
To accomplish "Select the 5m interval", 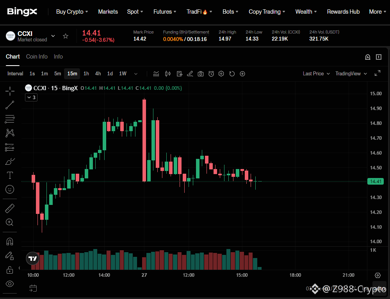I will [58, 74].
